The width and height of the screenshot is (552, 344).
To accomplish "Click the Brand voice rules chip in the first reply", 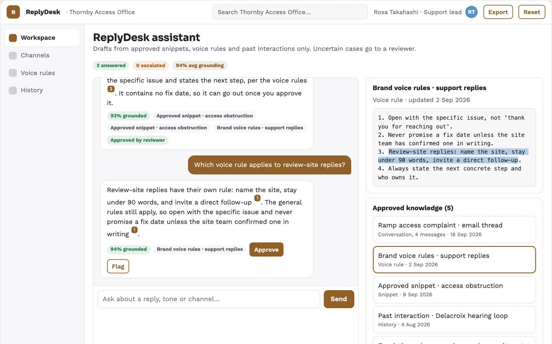I will (260, 128).
